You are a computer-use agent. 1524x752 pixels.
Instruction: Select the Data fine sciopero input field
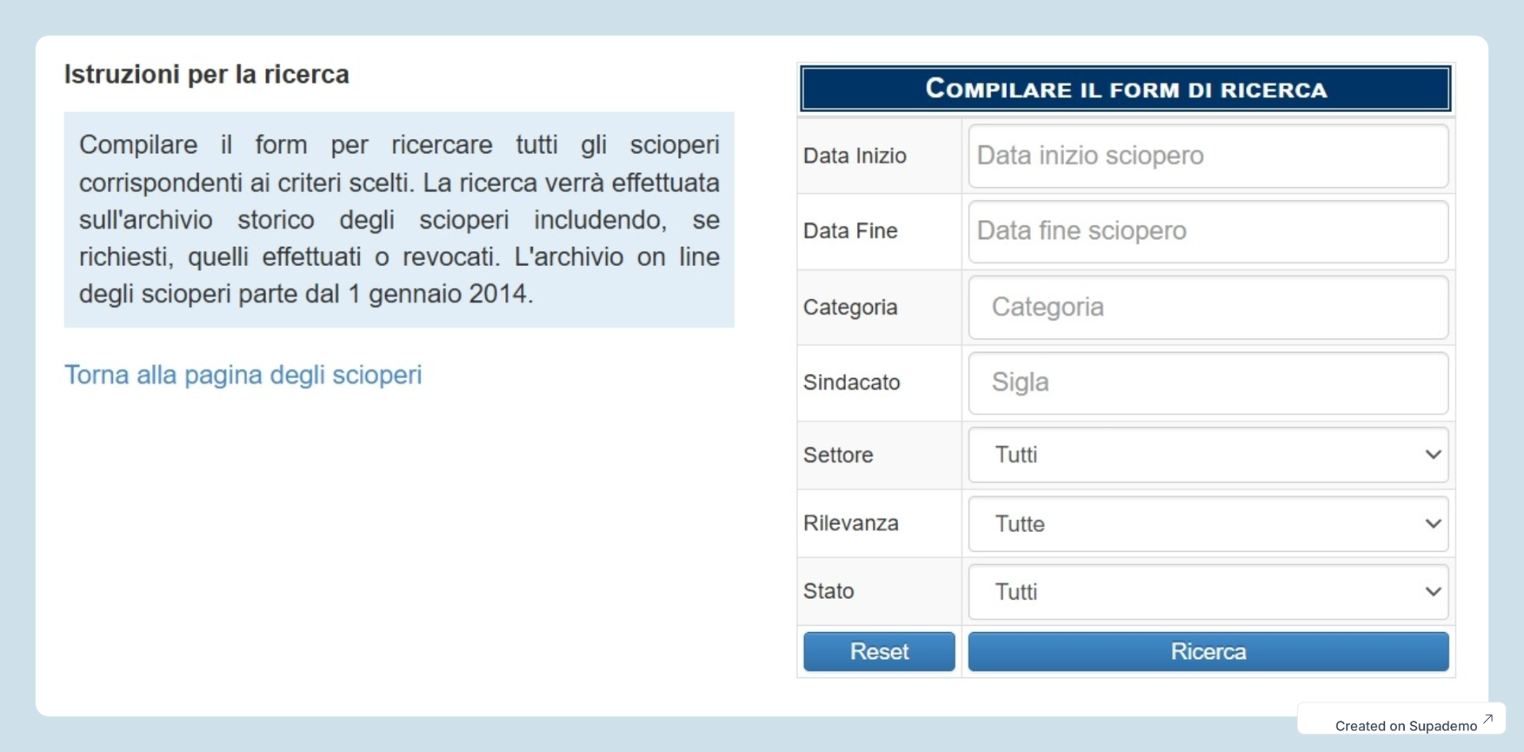tap(1206, 231)
